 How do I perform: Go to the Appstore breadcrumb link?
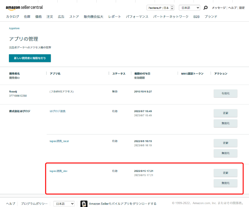tap(14, 28)
